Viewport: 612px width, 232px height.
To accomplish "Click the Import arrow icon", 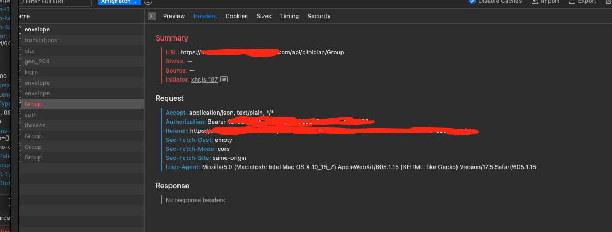I will pyautogui.click(x=535, y=2).
